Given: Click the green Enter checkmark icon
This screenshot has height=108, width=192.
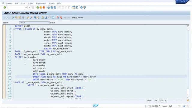Looking at the screenshot, I should [5, 7].
